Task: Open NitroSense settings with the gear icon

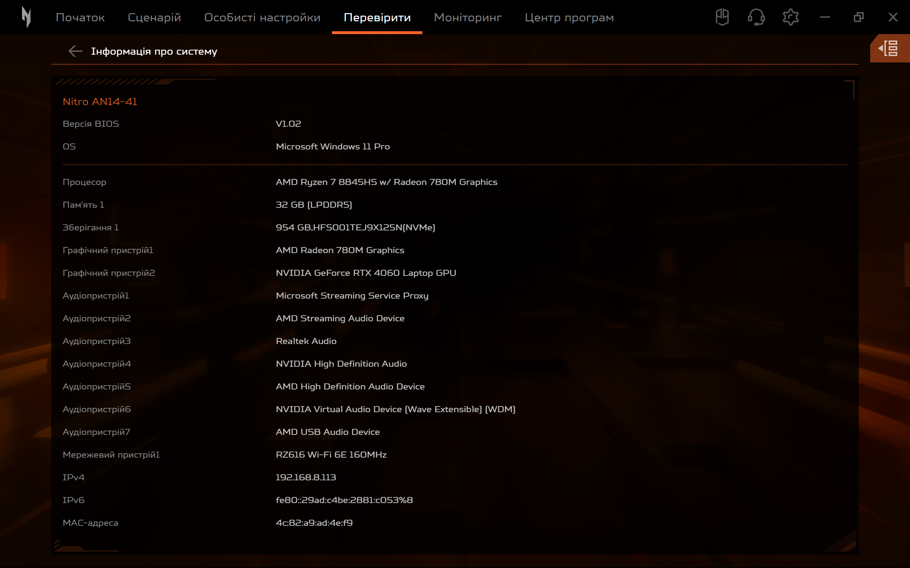Action: [791, 17]
